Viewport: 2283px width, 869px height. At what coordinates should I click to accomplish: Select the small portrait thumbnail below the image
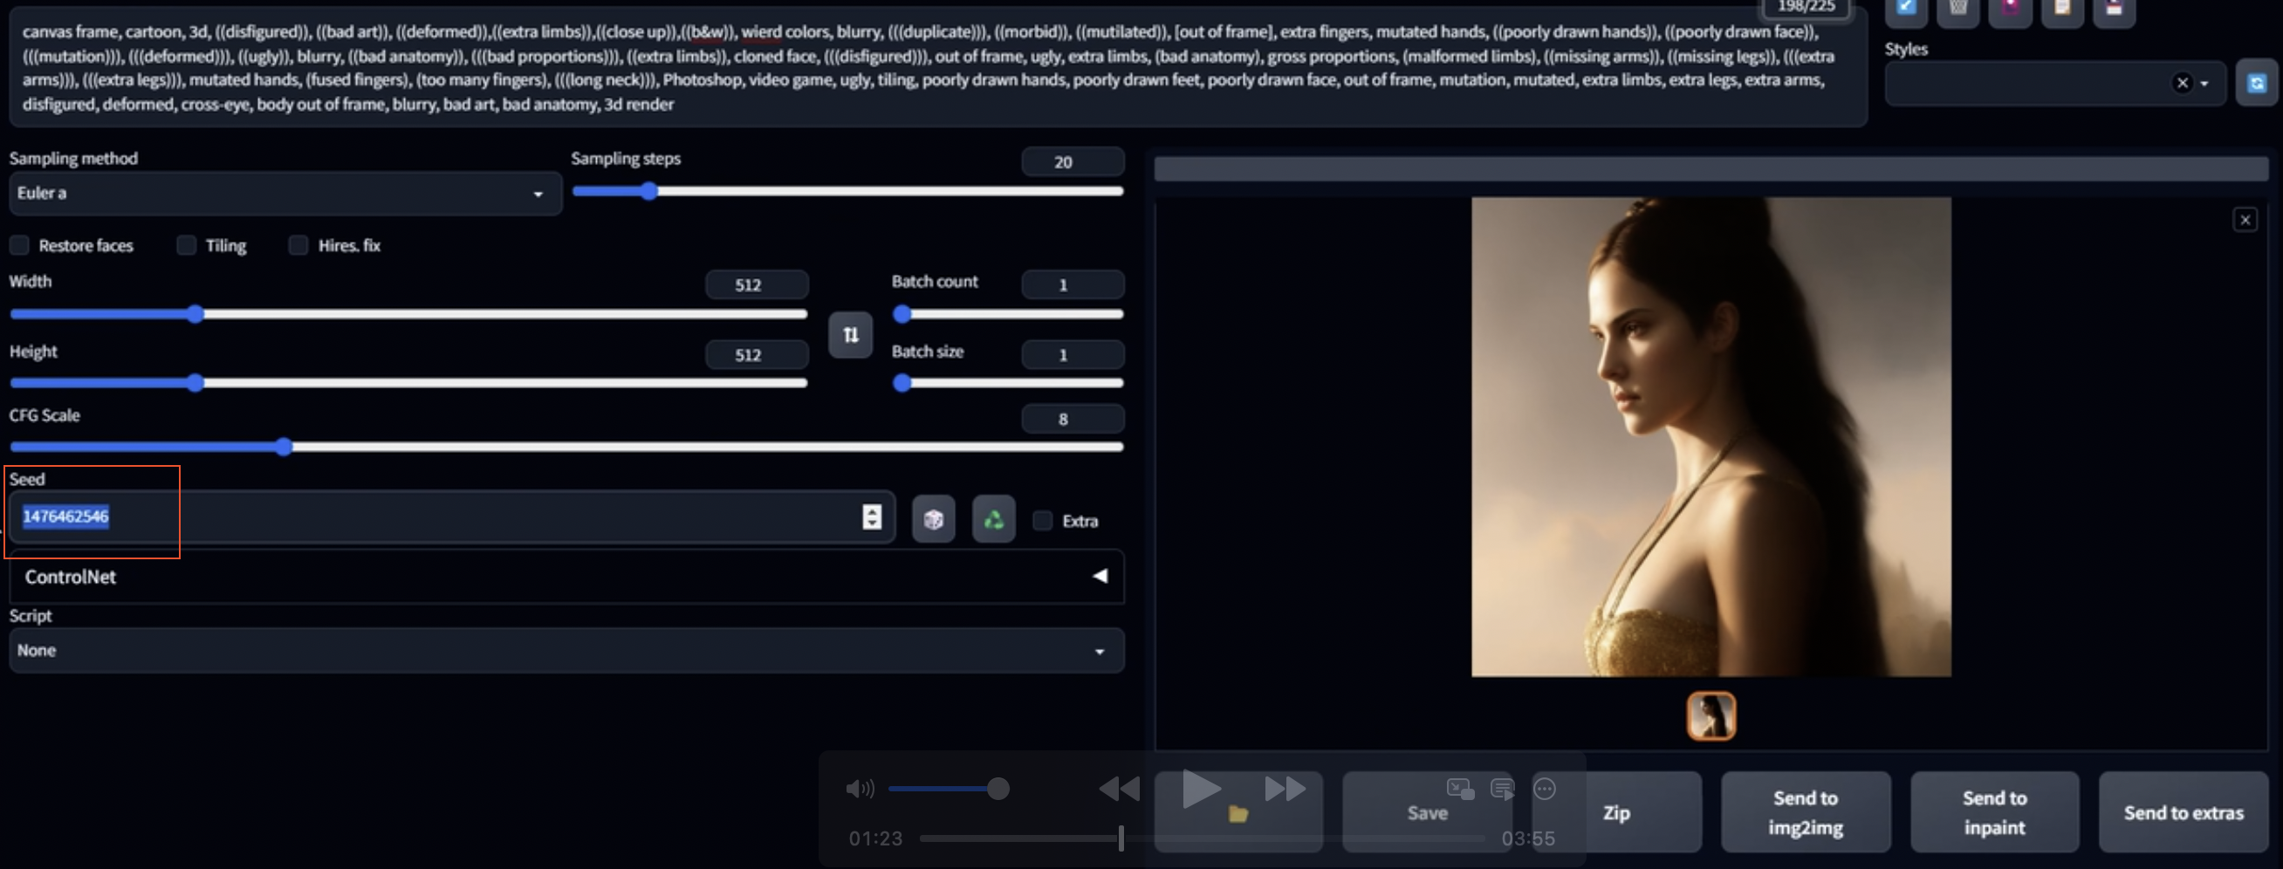(1711, 715)
